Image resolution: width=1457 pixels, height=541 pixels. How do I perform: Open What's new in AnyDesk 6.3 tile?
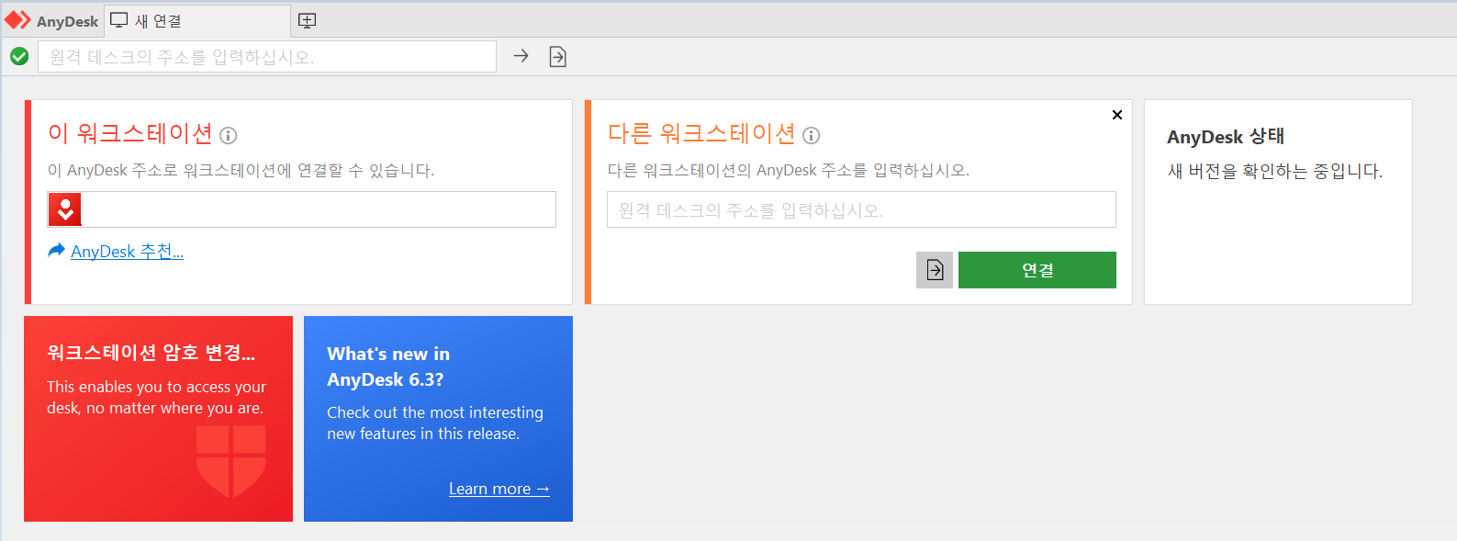tap(438, 419)
